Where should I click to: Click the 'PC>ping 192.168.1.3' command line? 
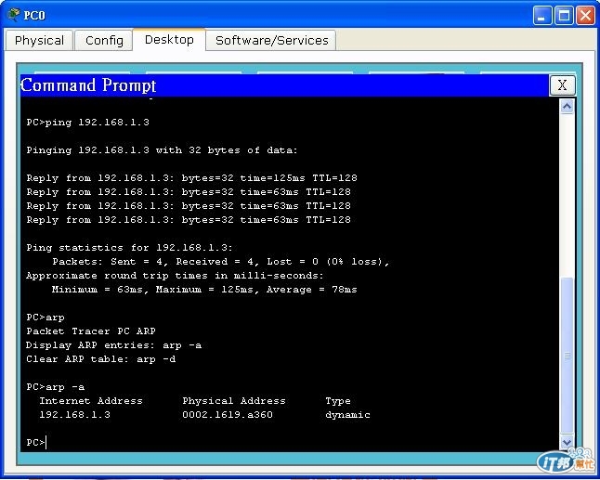click(x=87, y=123)
